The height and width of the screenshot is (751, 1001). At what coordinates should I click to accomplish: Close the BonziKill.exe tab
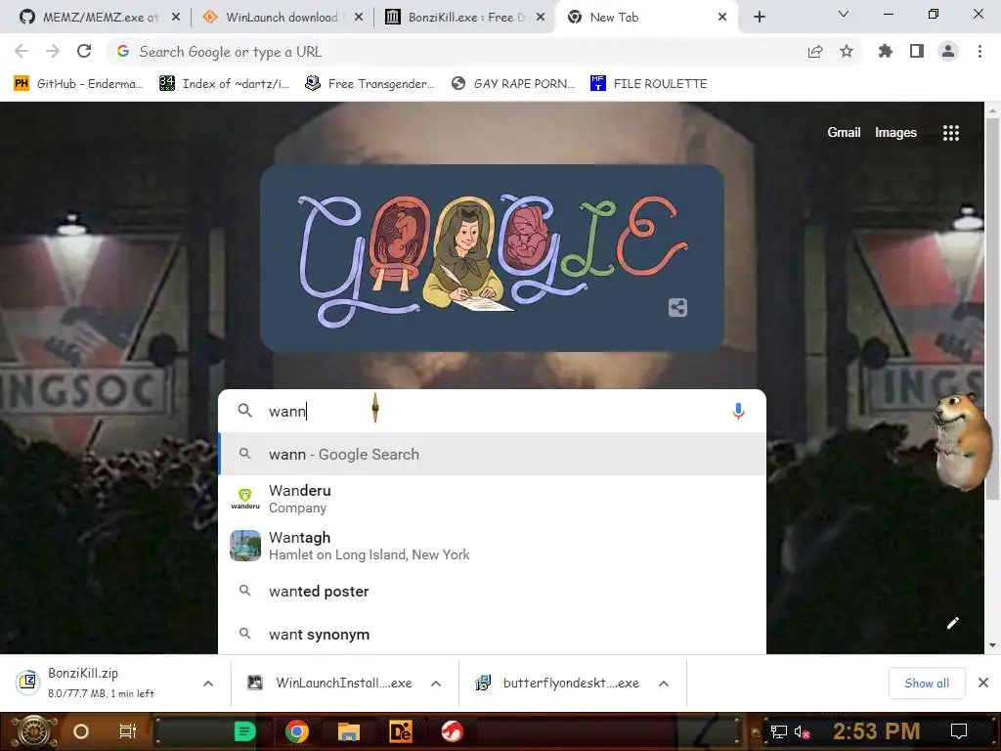point(540,18)
